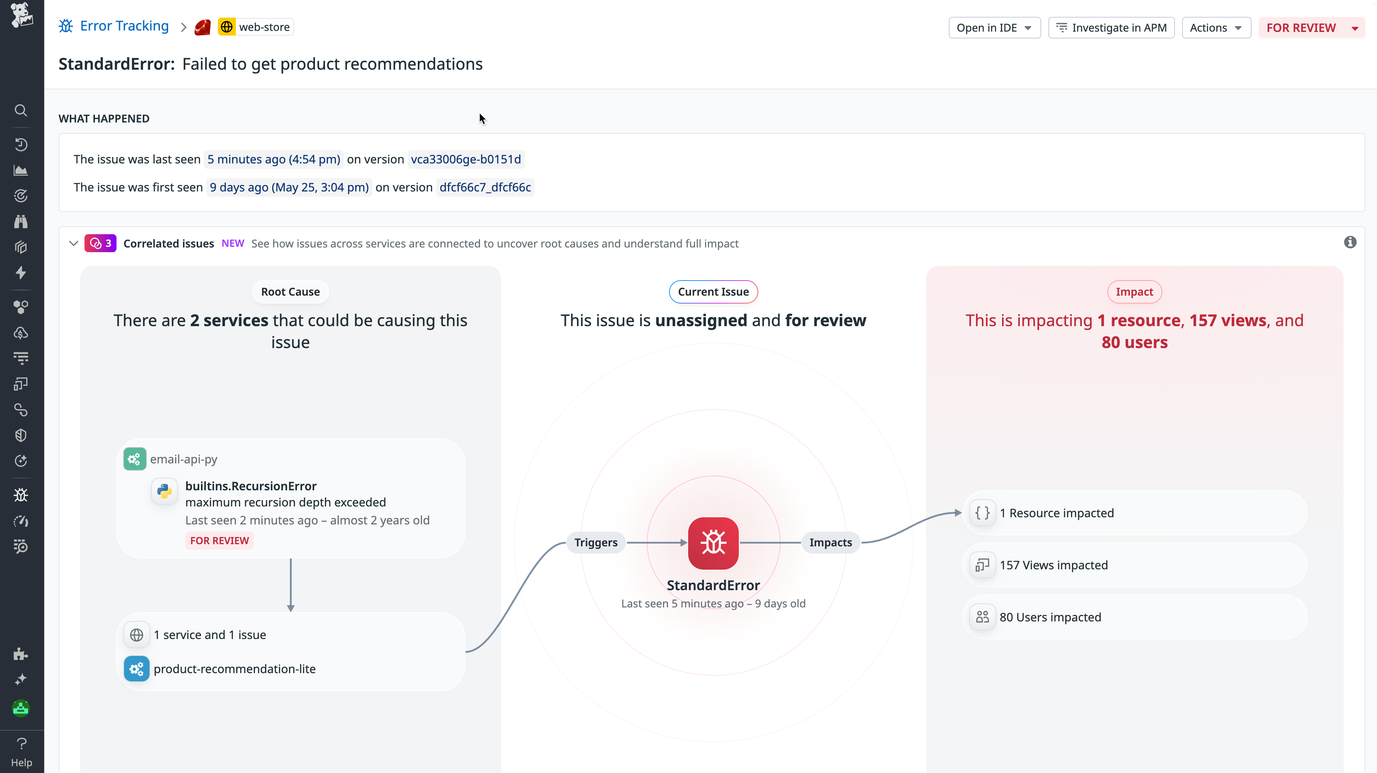Select the web-store breadcrumb pill
This screenshot has width=1377, height=773.
[x=255, y=26]
